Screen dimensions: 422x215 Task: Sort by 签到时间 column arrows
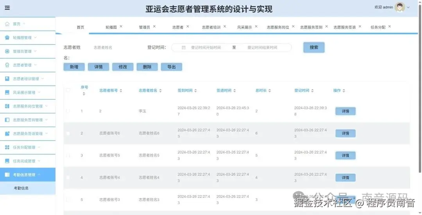click(196, 91)
